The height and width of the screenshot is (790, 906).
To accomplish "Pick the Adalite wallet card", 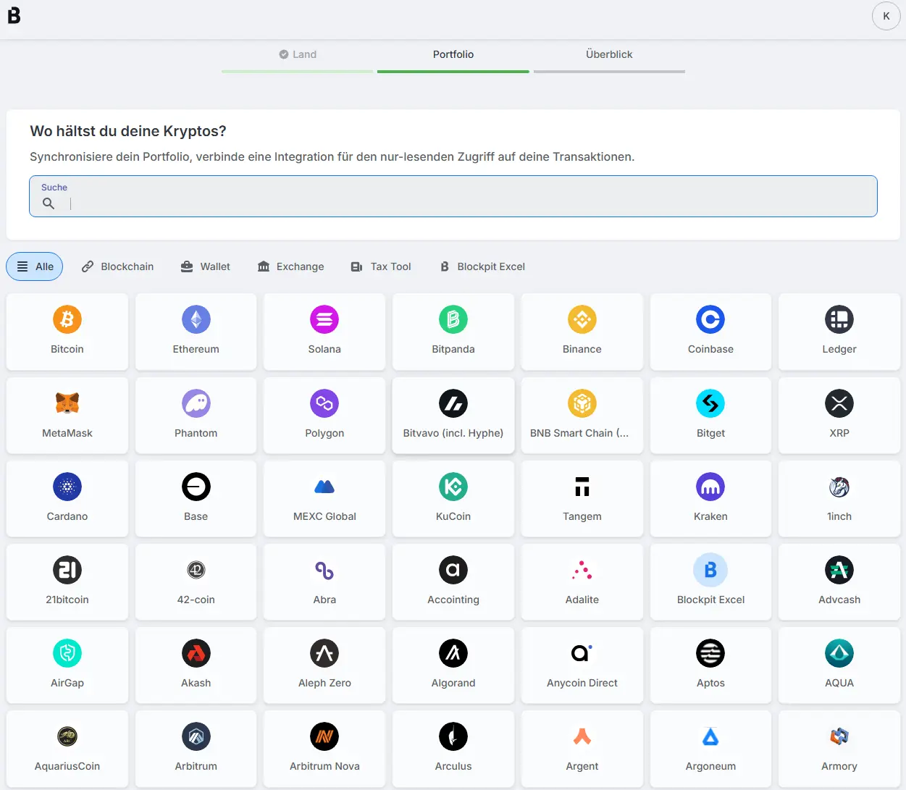I will point(582,582).
